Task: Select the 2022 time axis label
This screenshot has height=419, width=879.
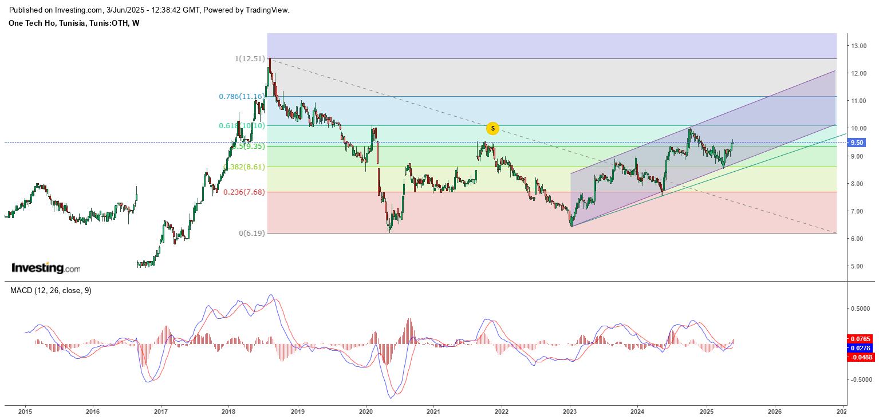Action: [x=502, y=412]
